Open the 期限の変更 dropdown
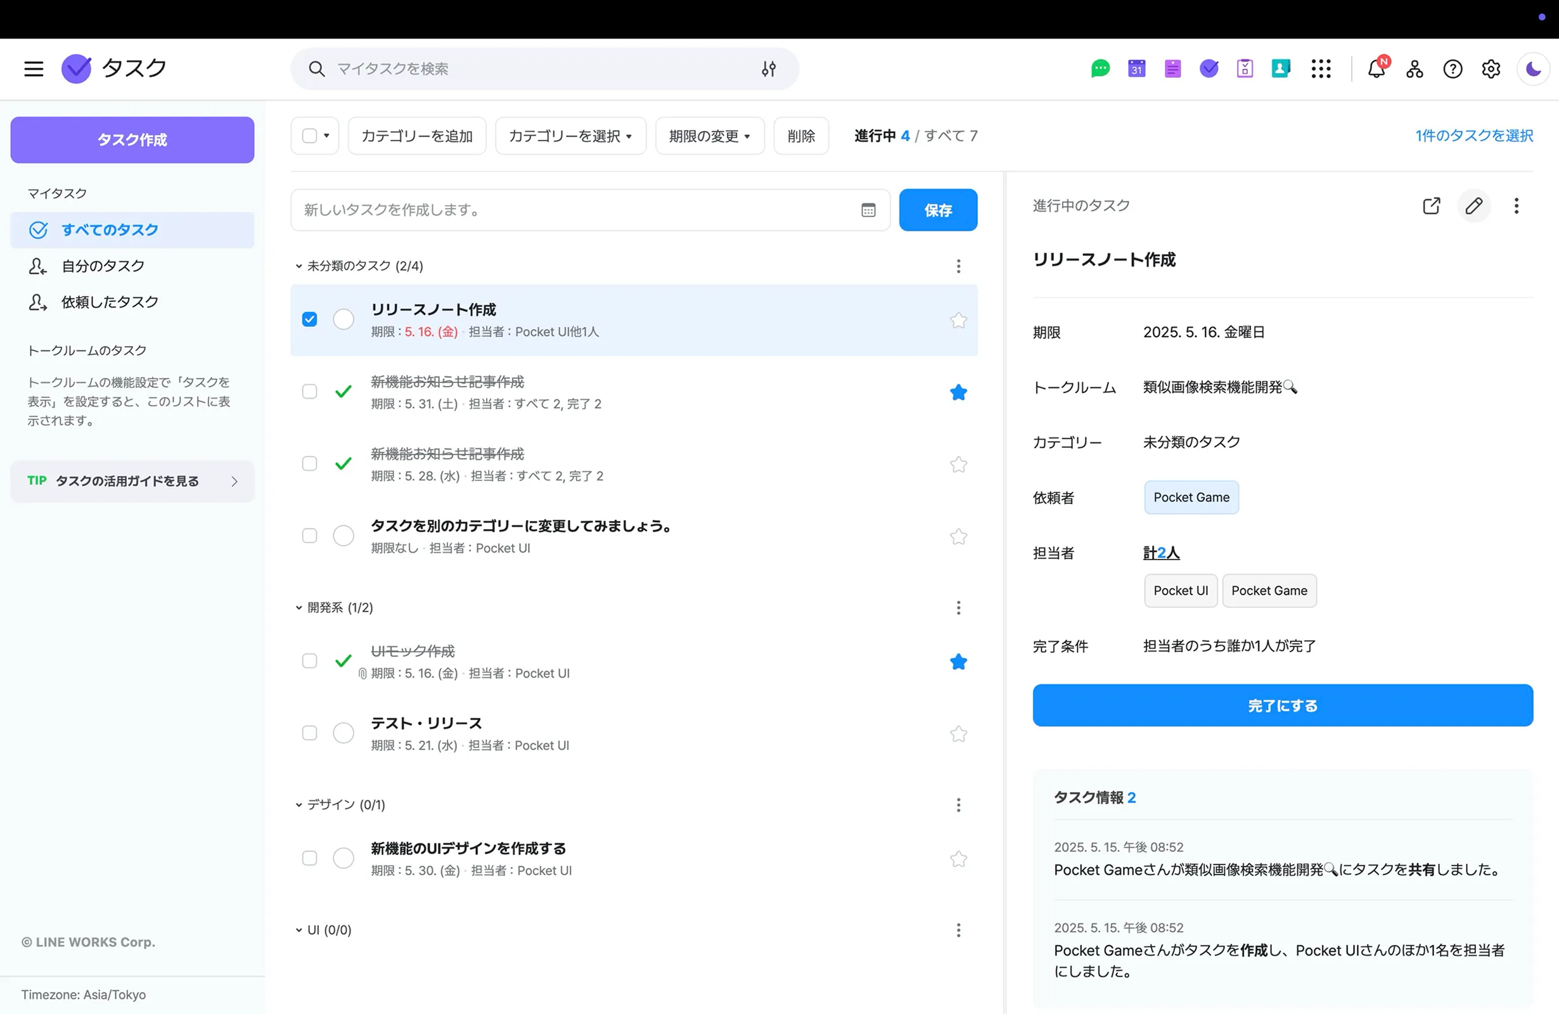This screenshot has width=1559, height=1014. click(709, 136)
